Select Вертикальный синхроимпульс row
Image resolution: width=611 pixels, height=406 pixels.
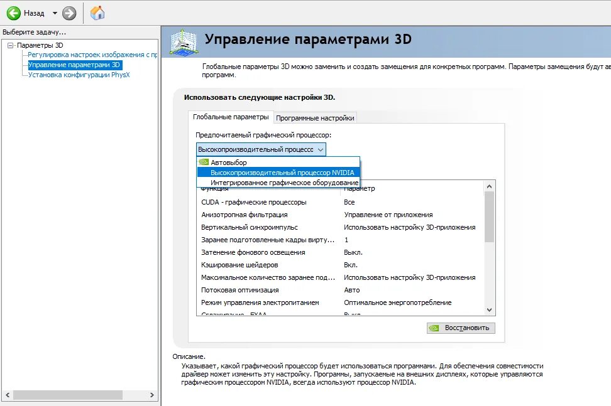tap(341, 227)
